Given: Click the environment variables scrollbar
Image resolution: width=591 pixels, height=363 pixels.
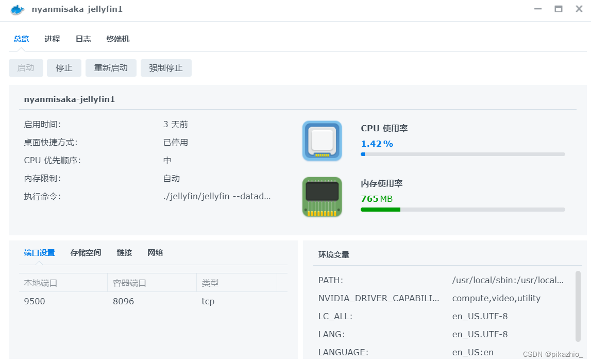Looking at the screenshot, I should pyautogui.click(x=578, y=306).
